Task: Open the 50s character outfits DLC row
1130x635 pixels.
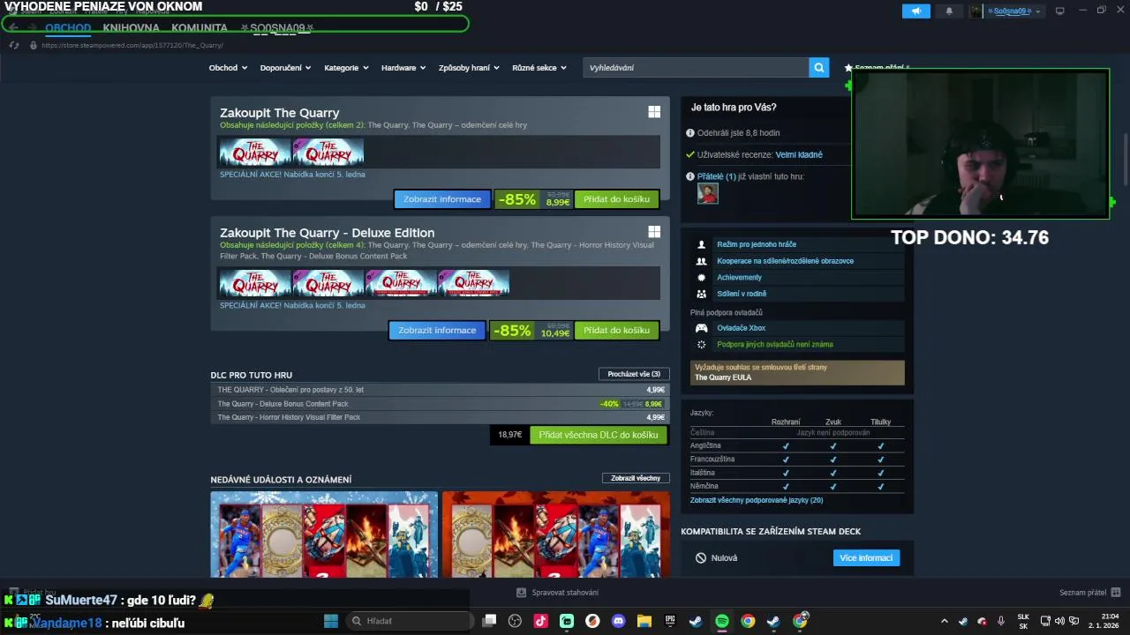Action: coord(440,390)
